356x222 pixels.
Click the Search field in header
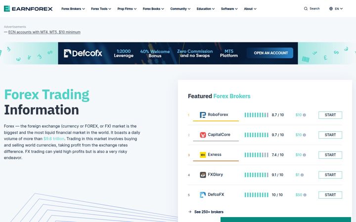pos(311,8)
